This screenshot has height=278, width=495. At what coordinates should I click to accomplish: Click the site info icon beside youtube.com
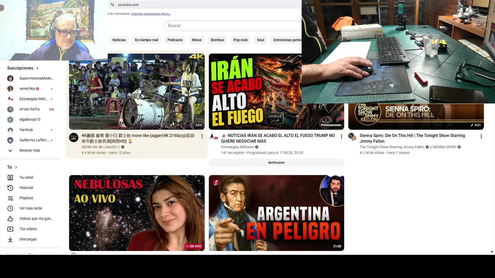[x=112, y=5]
